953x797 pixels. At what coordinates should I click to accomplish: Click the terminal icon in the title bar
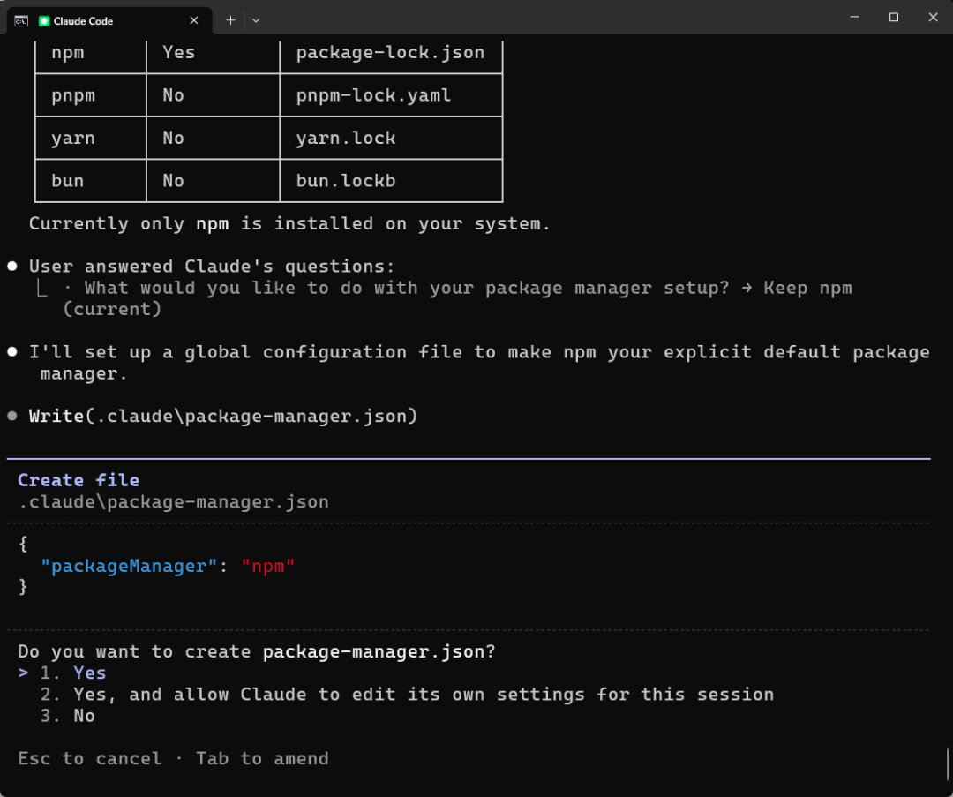tap(21, 20)
